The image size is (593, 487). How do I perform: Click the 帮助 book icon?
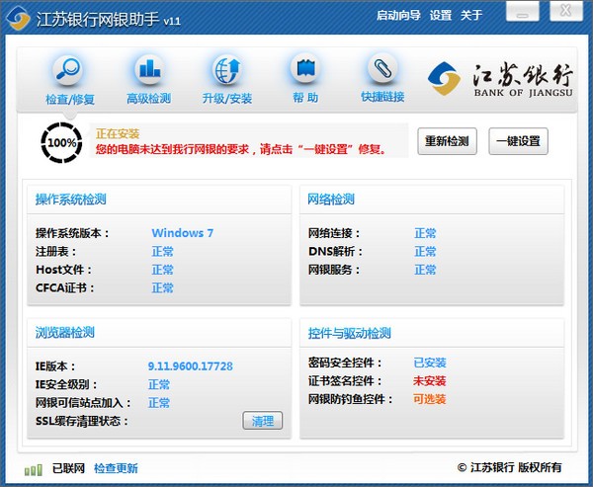tap(305, 68)
